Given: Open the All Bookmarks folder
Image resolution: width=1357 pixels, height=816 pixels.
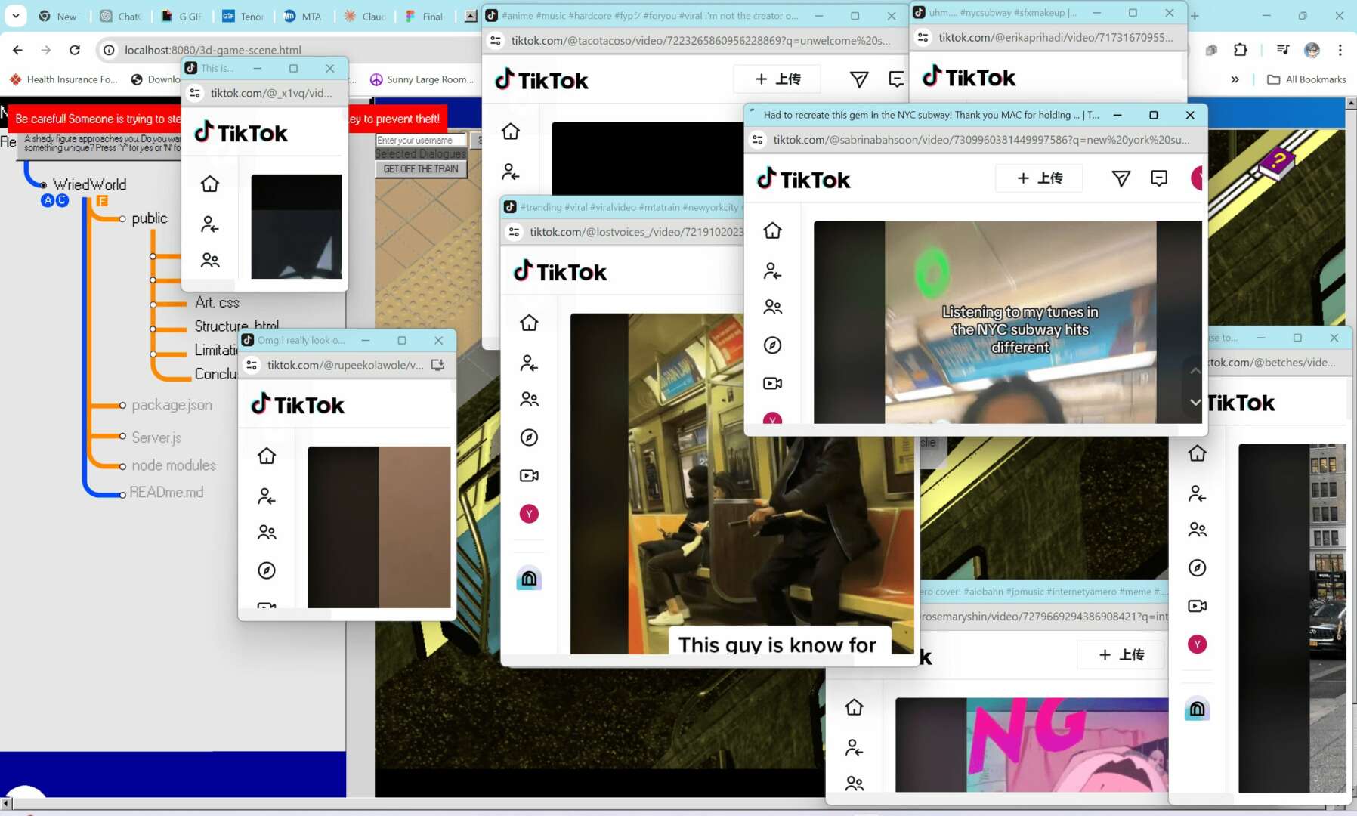Looking at the screenshot, I should click(x=1306, y=79).
